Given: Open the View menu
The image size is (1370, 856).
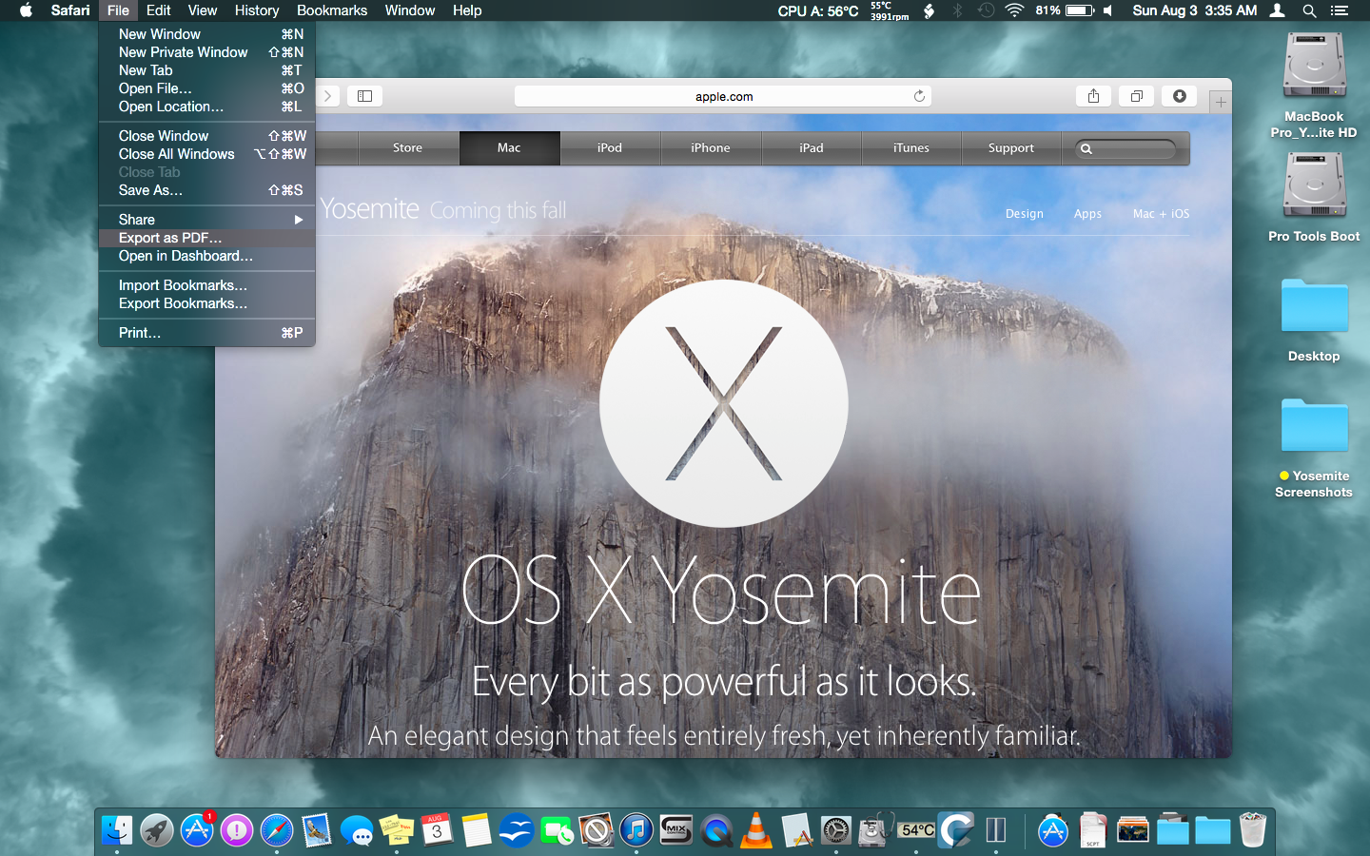Looking at the screenshot, I should tap(203, 10).
